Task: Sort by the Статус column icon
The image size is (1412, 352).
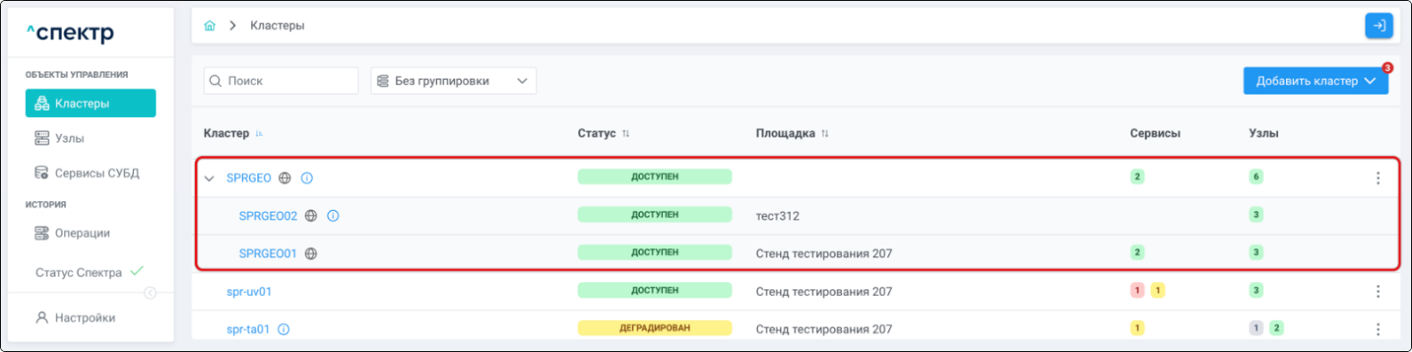Action: coord(626,134)
